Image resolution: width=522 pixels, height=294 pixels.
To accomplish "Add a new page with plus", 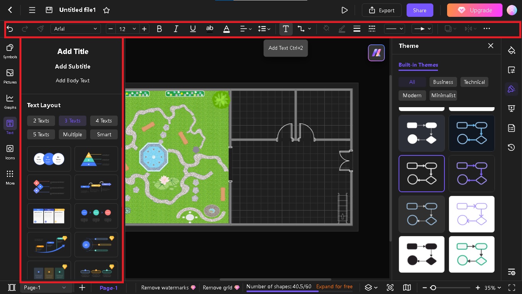I will [x=82, y=287].
